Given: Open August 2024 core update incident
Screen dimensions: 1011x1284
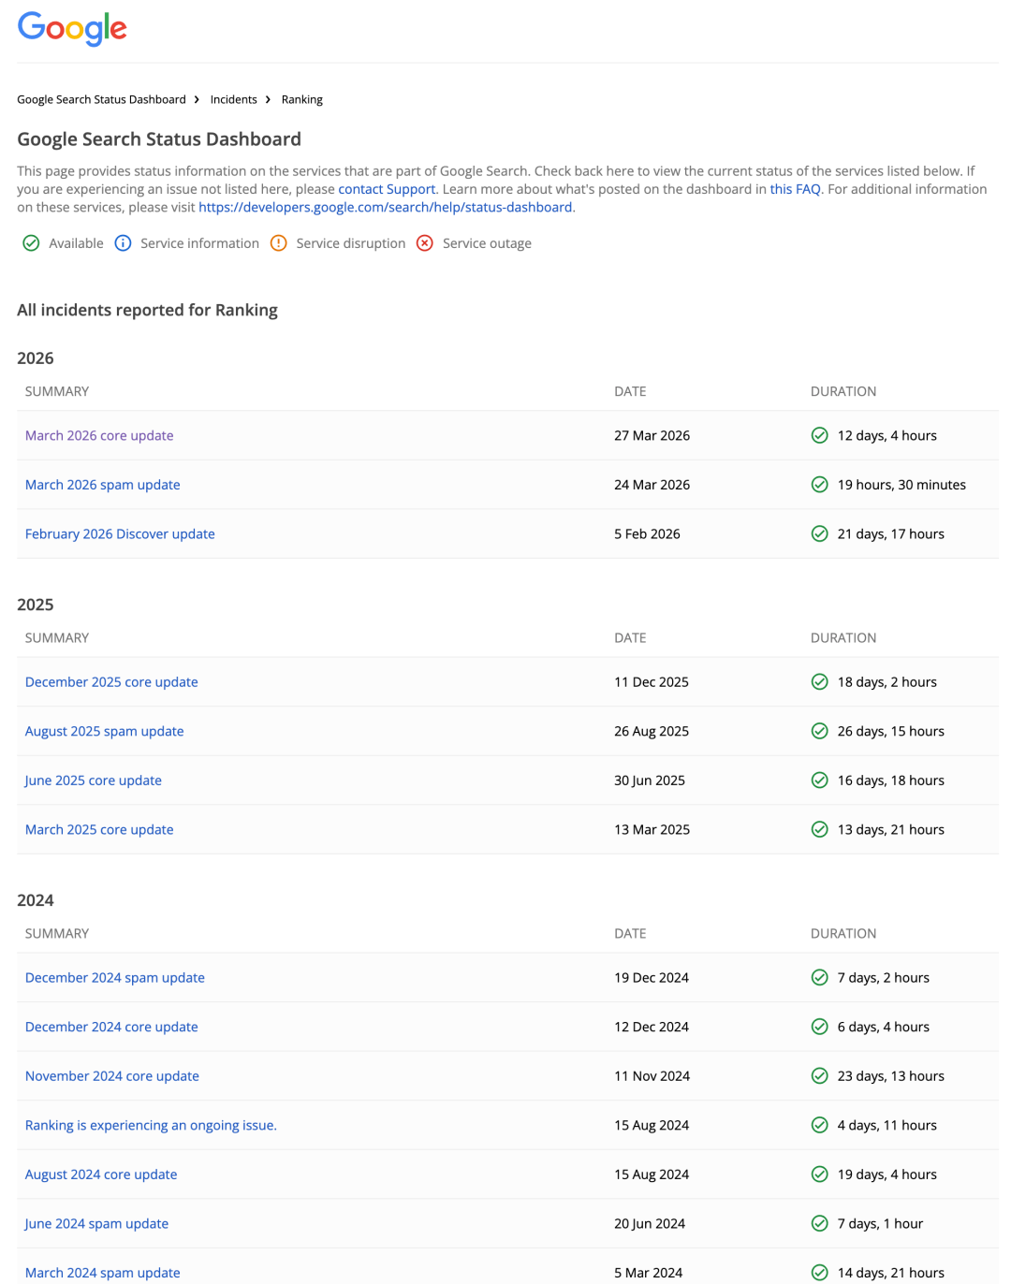Looking at the screenshot, I should tap(101, 1175).
